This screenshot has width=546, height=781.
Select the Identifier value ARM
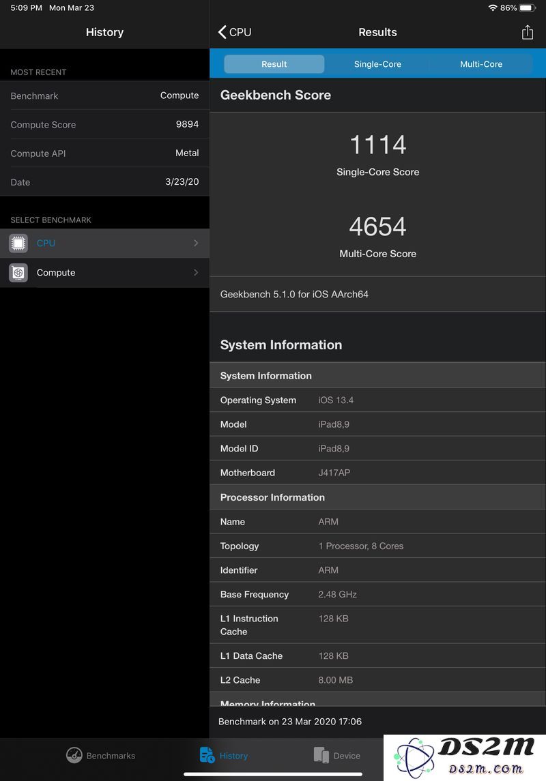(328, 570)
